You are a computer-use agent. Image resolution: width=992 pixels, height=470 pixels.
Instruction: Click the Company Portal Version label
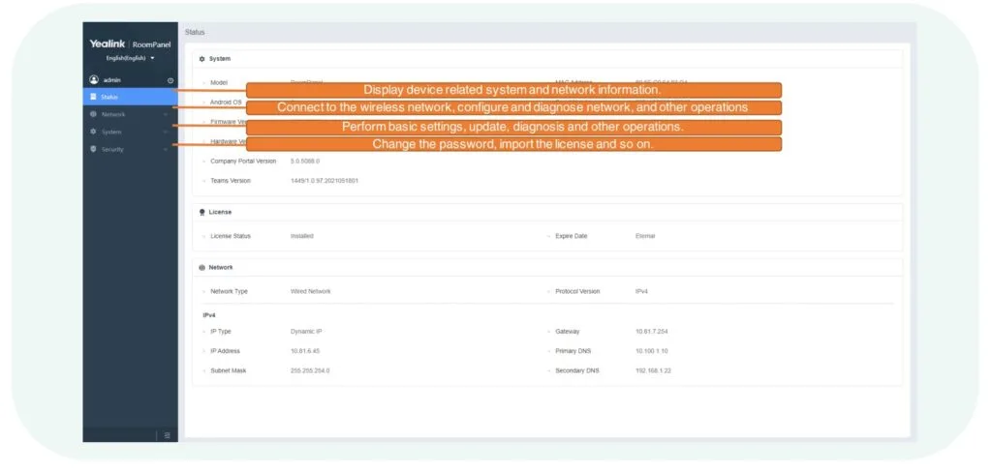[x=243, y=162]
